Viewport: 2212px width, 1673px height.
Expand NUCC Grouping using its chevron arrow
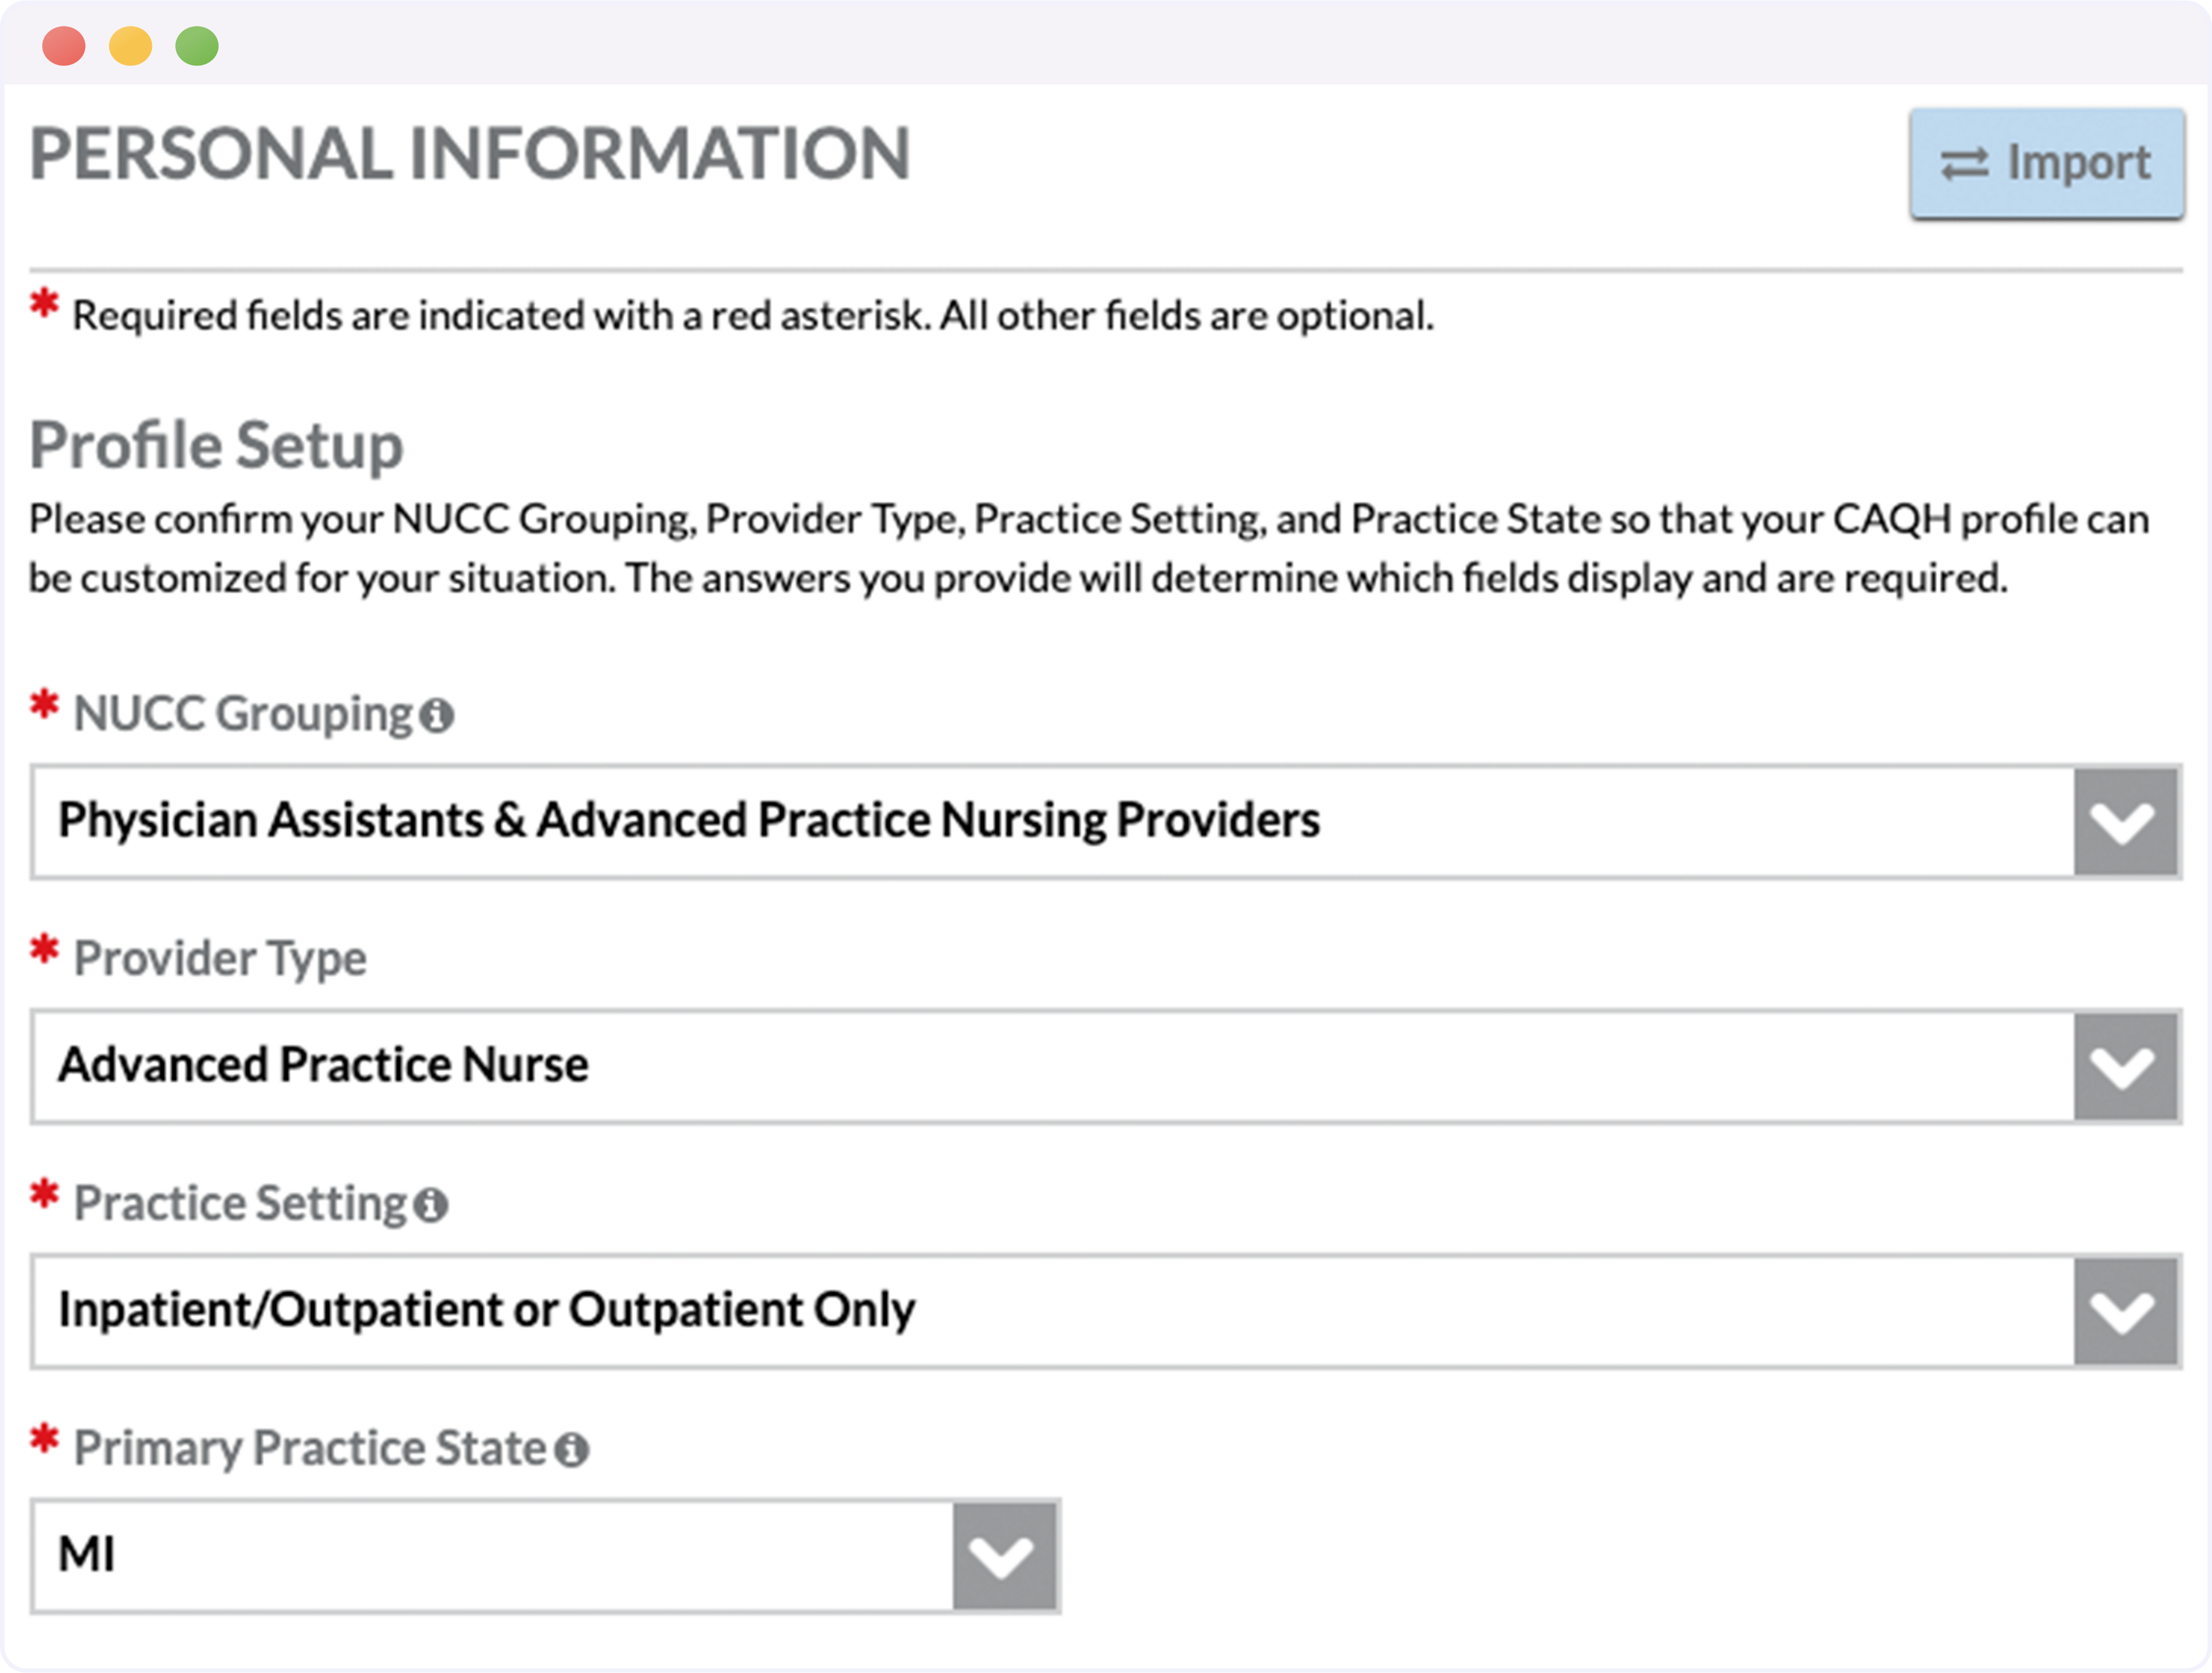(2125, 823)
